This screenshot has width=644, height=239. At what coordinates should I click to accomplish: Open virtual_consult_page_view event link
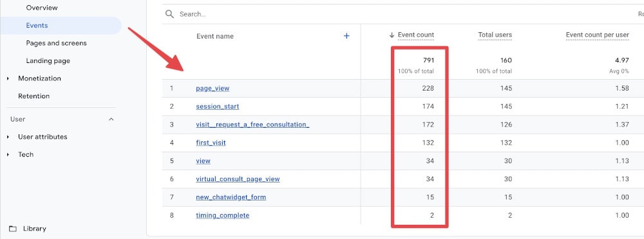[238, 179]
